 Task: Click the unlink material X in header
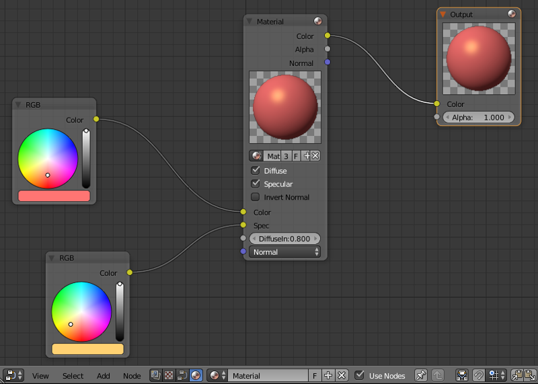342,375
